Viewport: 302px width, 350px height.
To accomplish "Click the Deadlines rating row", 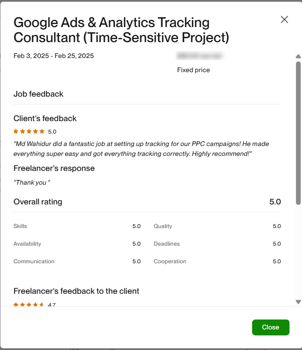I will [x=217, y=244].
